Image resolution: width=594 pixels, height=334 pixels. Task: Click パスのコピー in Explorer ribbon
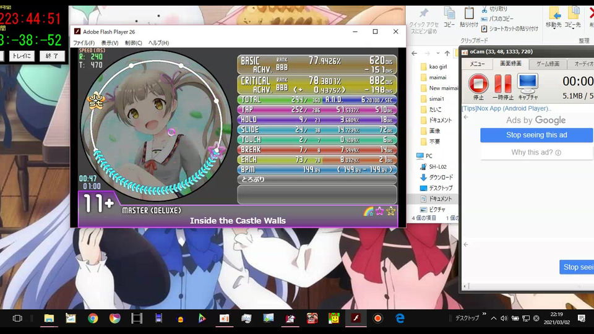click(497, 19)
